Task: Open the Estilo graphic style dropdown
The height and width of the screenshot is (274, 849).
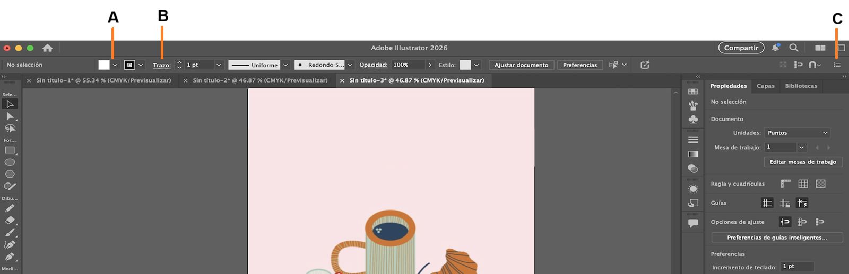Action: click(x=477, y=65)
